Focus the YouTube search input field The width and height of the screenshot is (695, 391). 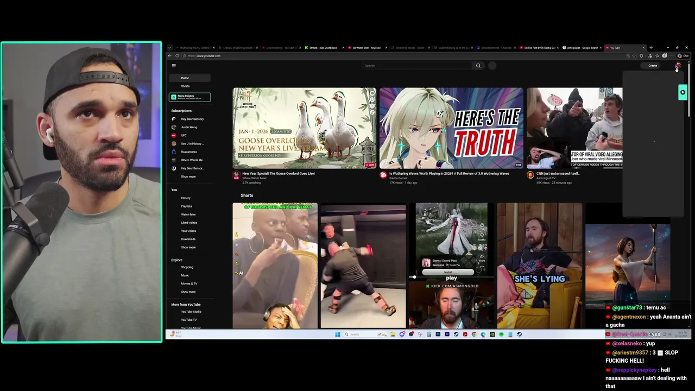[417, 66]
